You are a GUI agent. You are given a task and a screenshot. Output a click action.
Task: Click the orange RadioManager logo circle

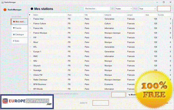tap(5, 10)
